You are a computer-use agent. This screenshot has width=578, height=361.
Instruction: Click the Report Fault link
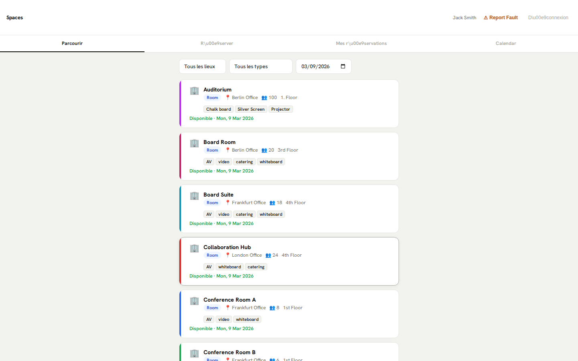click(x=501, y=18)
